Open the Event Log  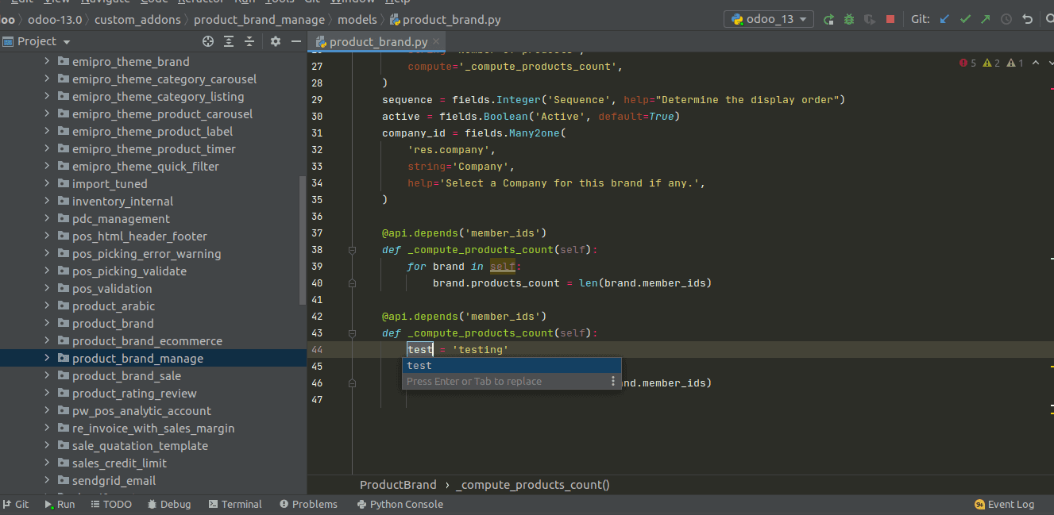1005,504
